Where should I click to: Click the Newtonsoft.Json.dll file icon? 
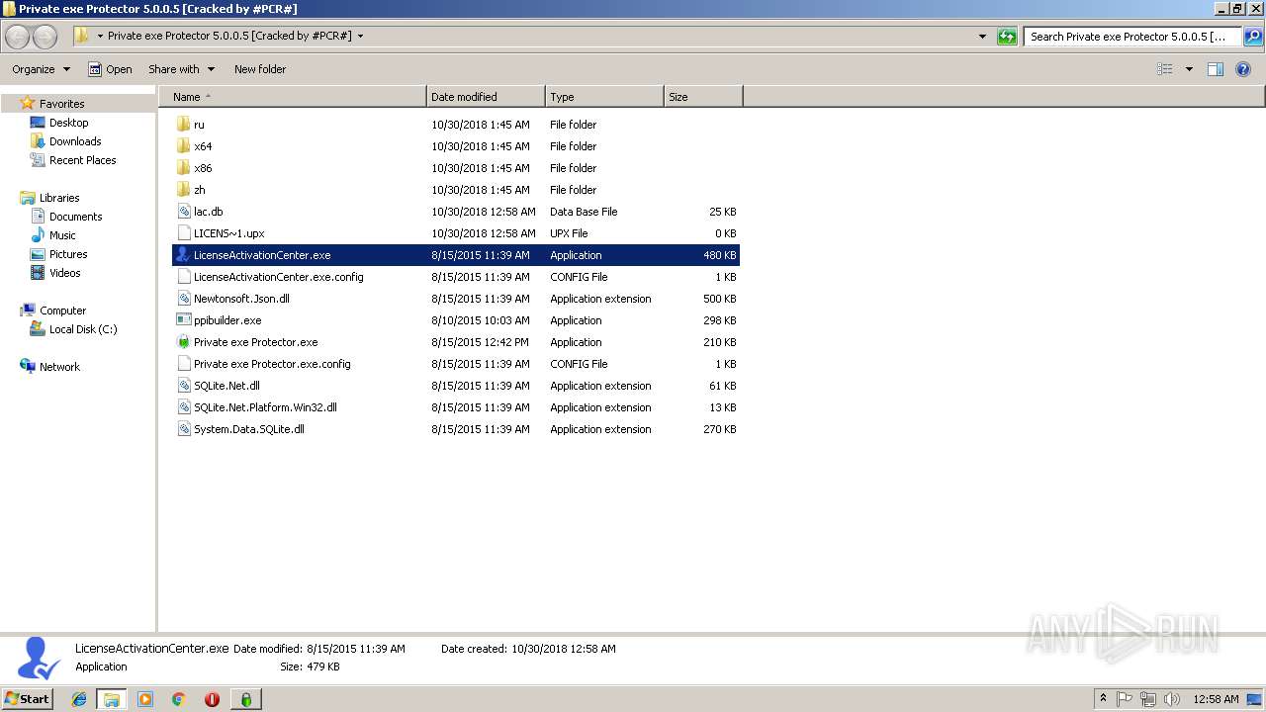(183, 299)
